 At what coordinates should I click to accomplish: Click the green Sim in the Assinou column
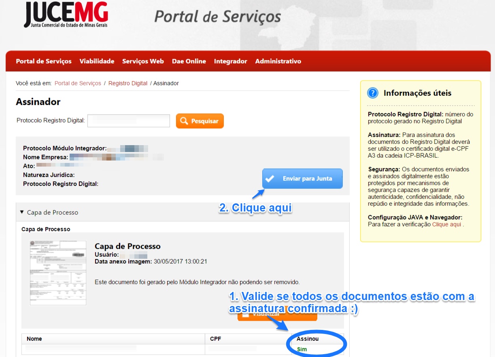coord(301,349)
